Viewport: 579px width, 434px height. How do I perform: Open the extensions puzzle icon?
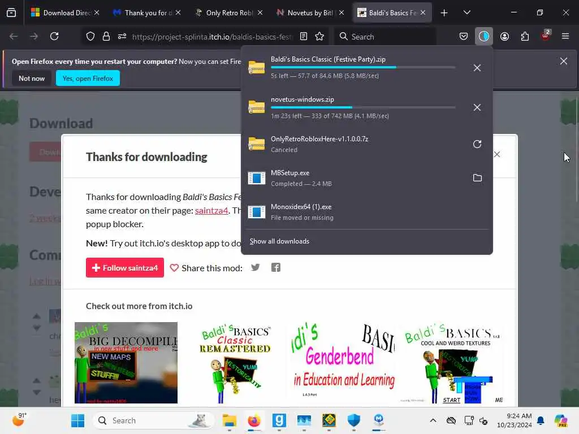525,36
